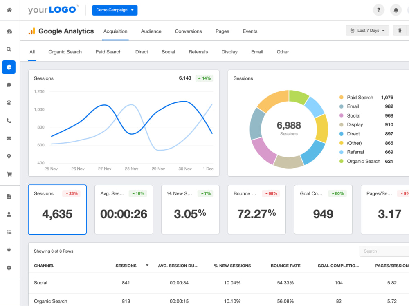The image size is (409, 306).
Task: Click the Organic Search table row name
Action: pos(51,301)
